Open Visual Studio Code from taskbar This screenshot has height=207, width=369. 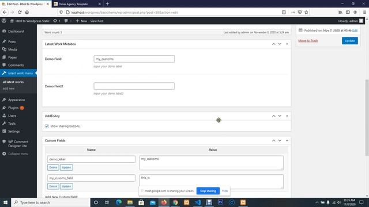click(x=198, y=202)
